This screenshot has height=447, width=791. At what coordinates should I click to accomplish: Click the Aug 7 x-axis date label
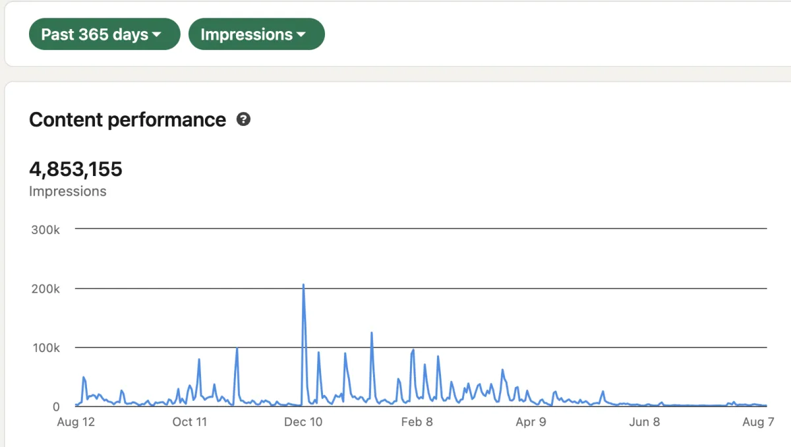(758, 422)
